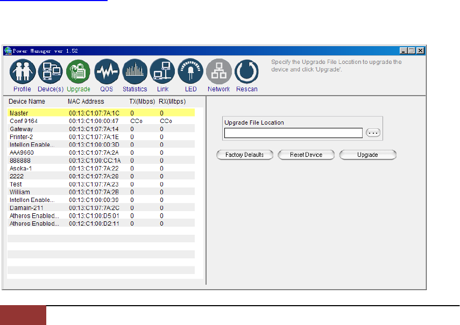This screenshot has height=325, width=460.
Task: Click the CCo RX value for Conf 9164
Action: point(166,121)
